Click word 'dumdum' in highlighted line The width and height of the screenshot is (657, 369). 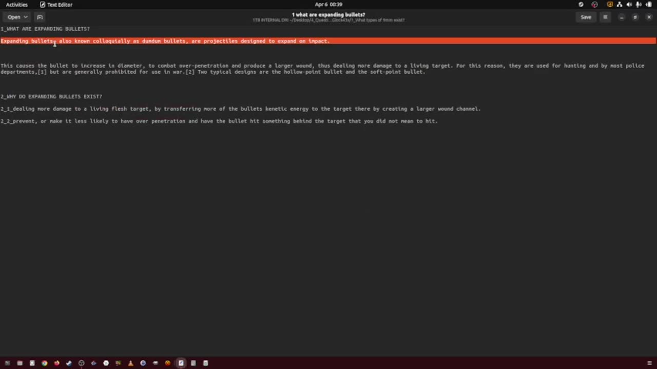[x=151, y=41]
